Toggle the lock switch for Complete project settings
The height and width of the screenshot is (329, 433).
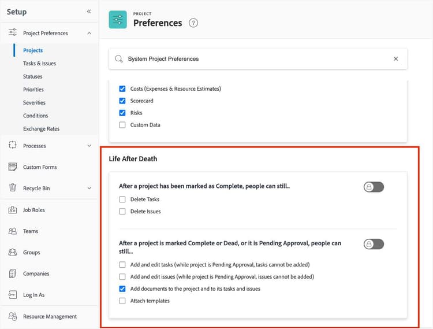click(374, 187)
